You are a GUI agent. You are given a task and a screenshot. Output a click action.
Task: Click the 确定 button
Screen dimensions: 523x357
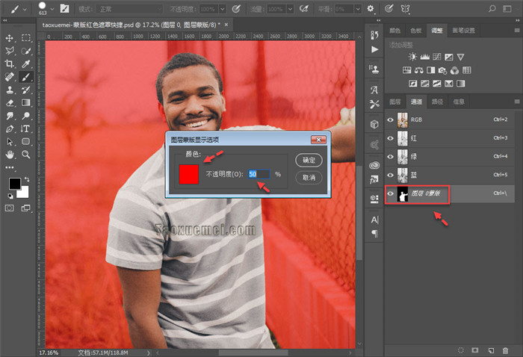click(309, 160)
